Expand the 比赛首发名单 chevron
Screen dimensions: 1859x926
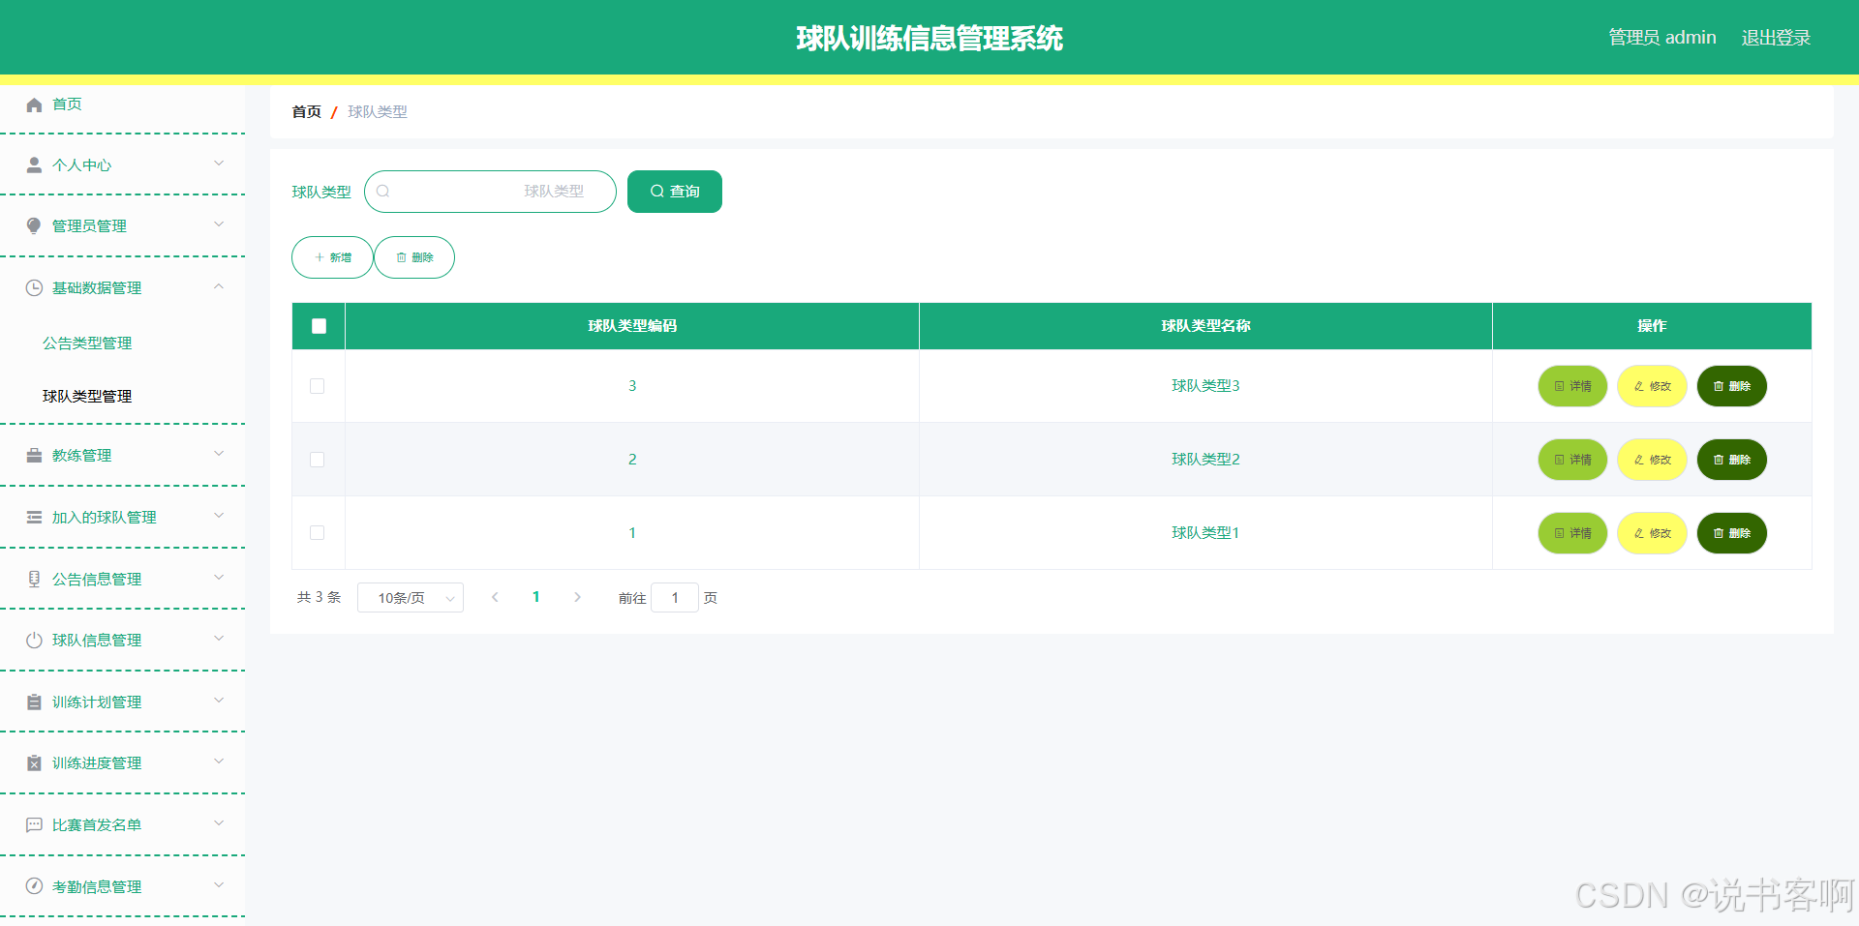coord(219,823)
